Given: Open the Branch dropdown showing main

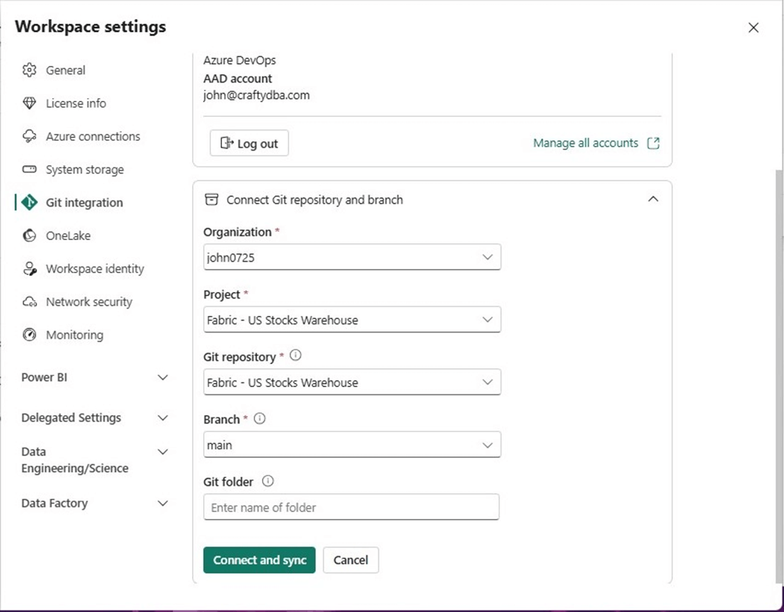Looking at the screenshot, I should (352, 445).
